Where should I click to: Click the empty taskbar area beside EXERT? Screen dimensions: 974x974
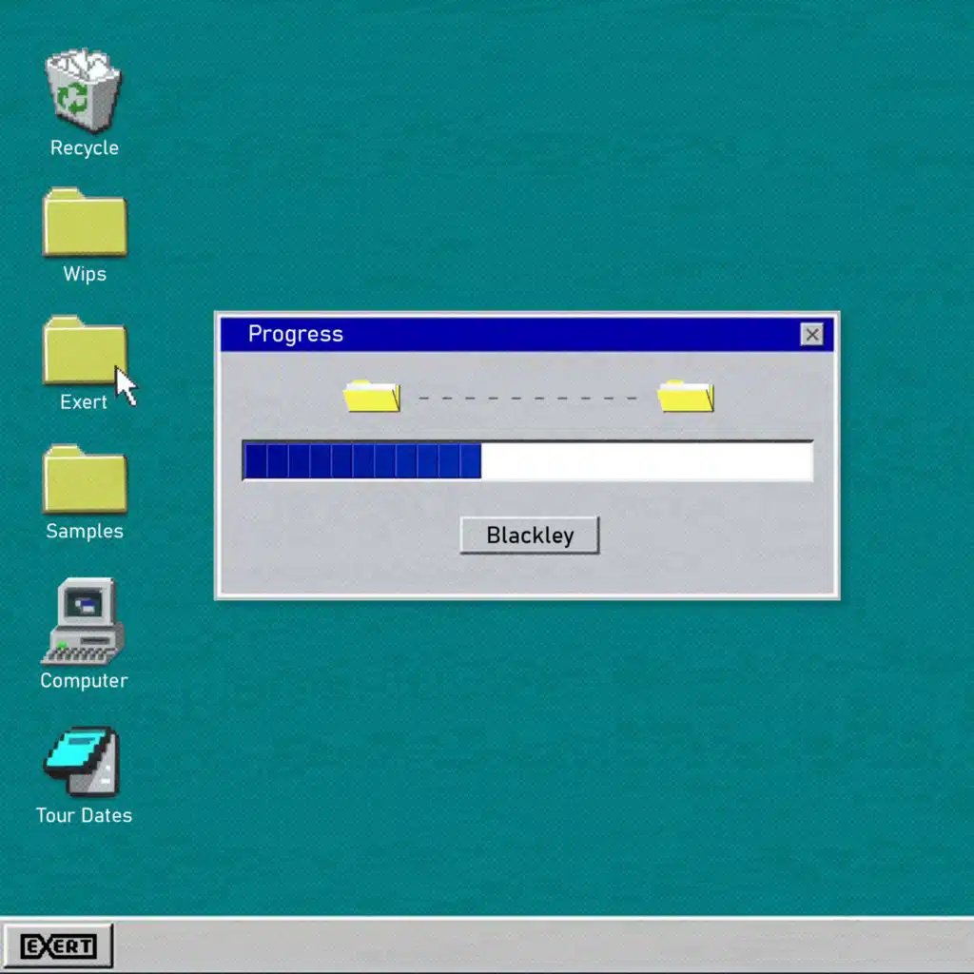(542, 946)
